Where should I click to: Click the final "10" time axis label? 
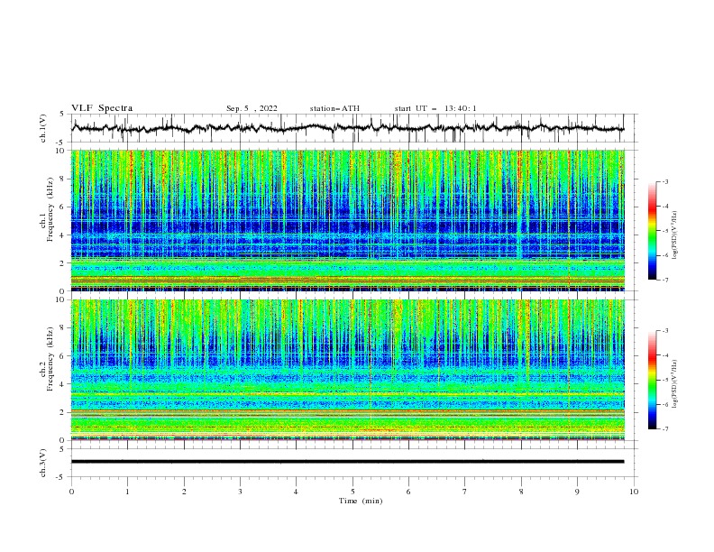(x=634, y=492)
